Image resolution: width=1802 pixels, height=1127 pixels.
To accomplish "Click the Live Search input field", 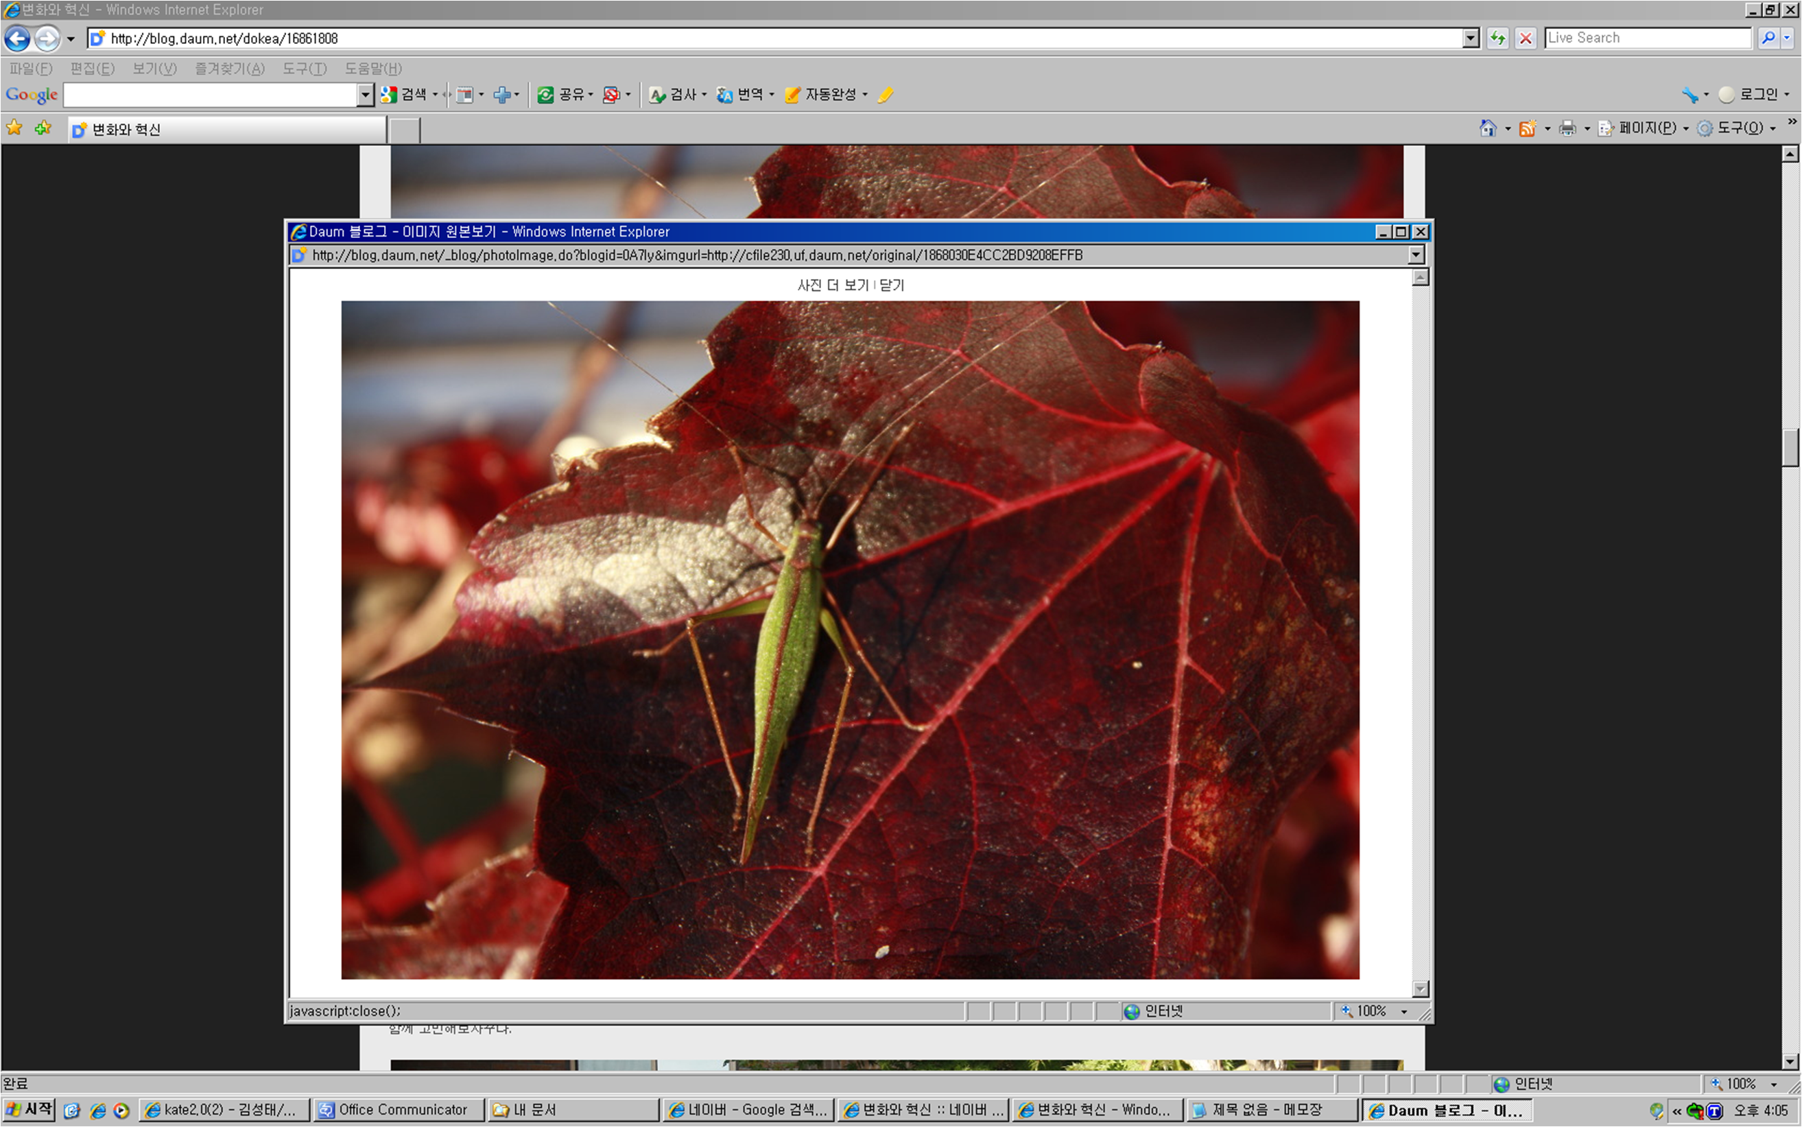I will coord(1647,38).
